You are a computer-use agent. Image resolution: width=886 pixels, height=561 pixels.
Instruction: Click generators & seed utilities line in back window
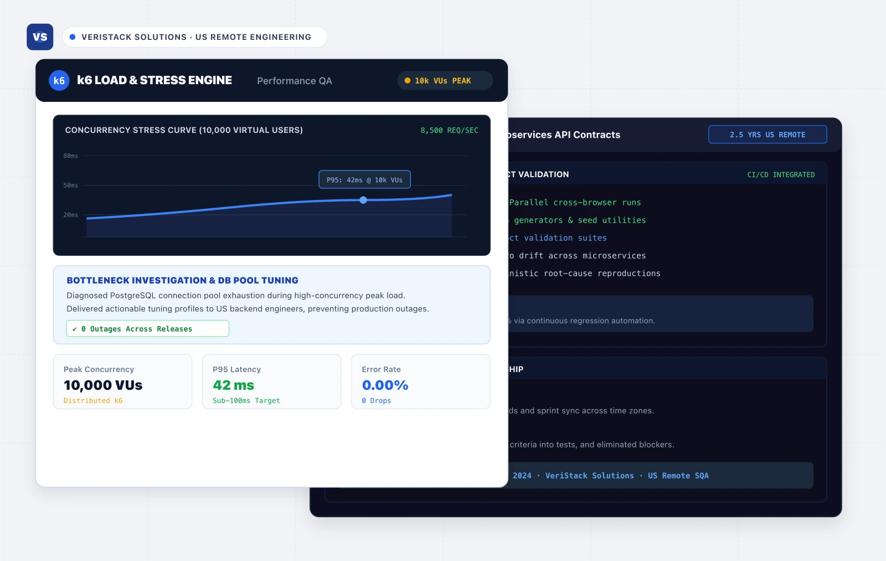coord(577,220)
